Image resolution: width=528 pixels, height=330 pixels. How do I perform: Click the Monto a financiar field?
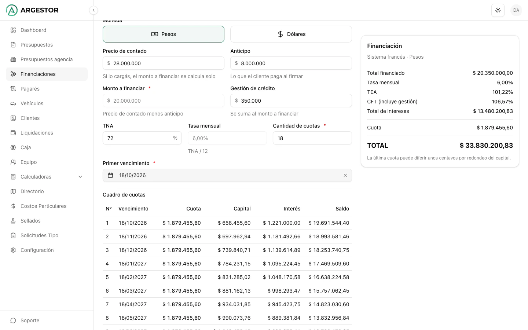[x=164, y=100]
